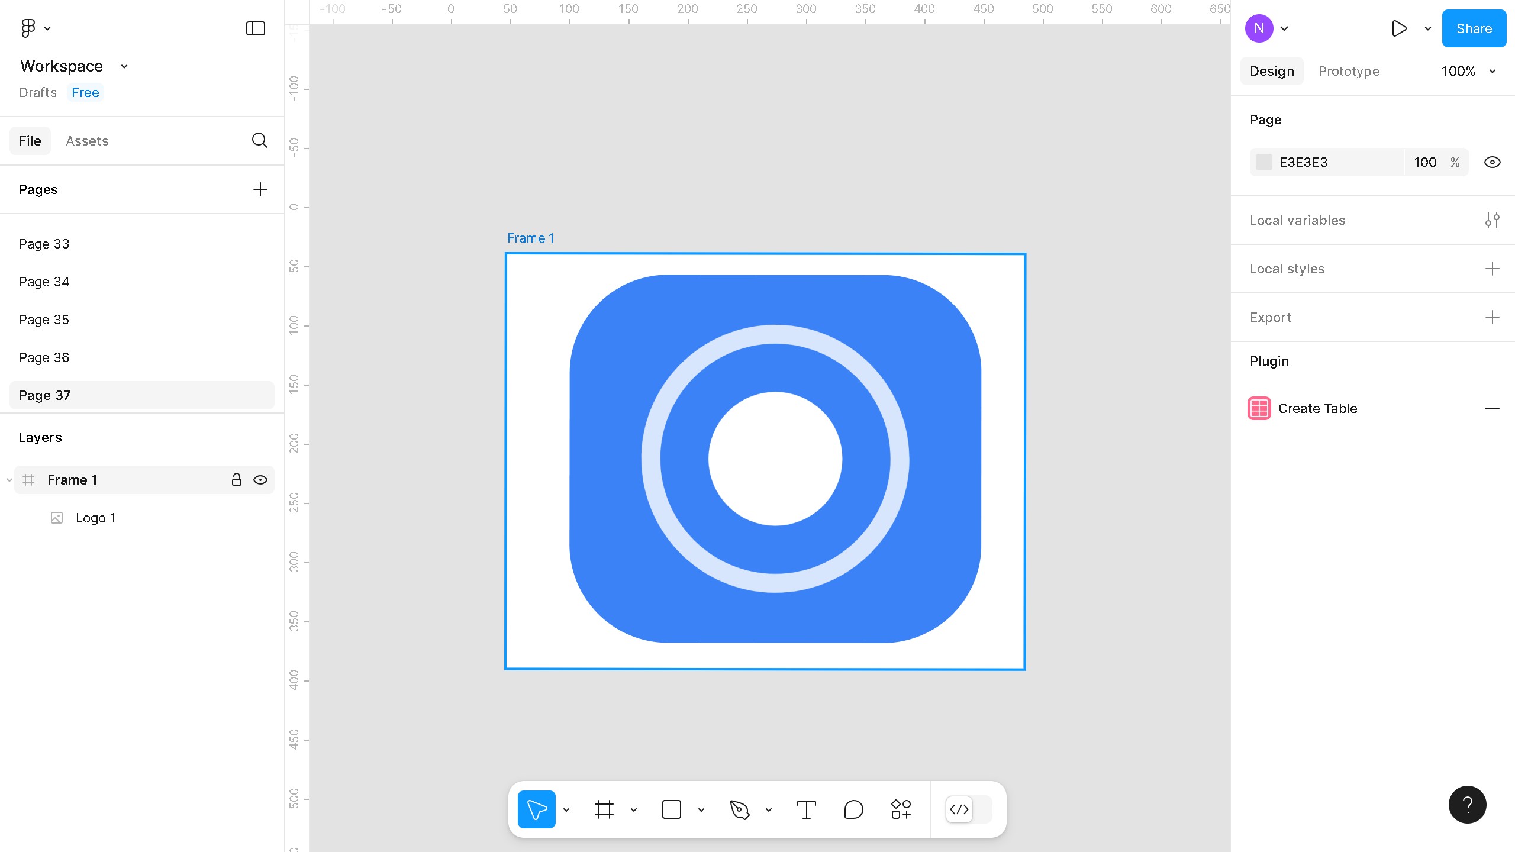Toggle the page color visibility eye icon
Screen dimensions: 1515x852
click(x=1492, y=162)
